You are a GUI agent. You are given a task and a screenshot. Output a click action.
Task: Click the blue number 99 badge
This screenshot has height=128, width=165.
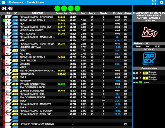pyautogui.click(x=15, y=17)
